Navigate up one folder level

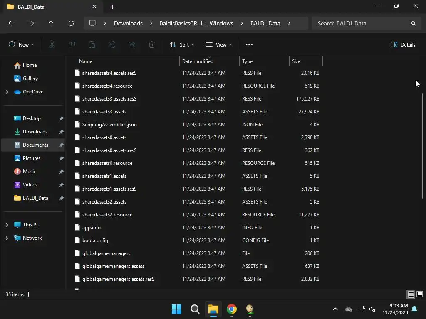click(51, 23)
